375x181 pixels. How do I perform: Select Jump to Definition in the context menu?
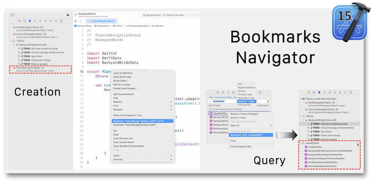(x=142, y=73)
